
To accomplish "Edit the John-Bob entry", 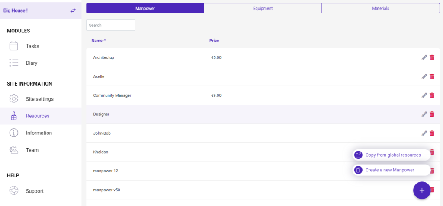I will 424,133.
